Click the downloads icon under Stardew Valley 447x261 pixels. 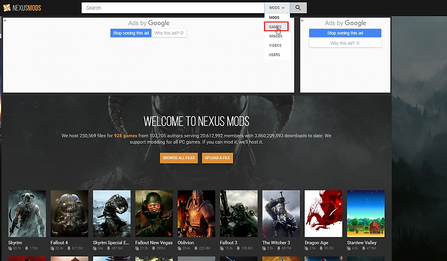364,249
